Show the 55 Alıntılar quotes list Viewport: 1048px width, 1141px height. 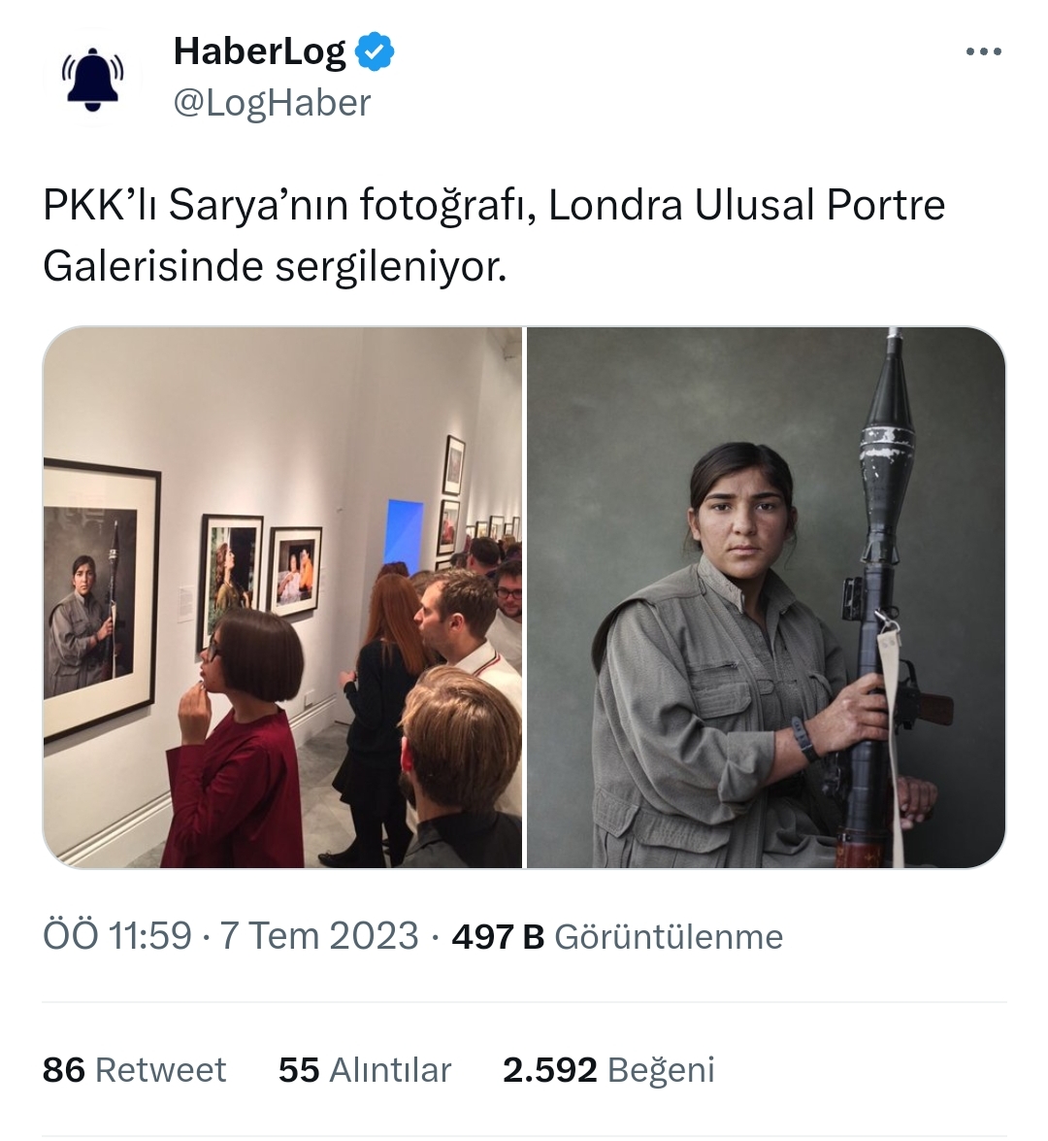365,1070
